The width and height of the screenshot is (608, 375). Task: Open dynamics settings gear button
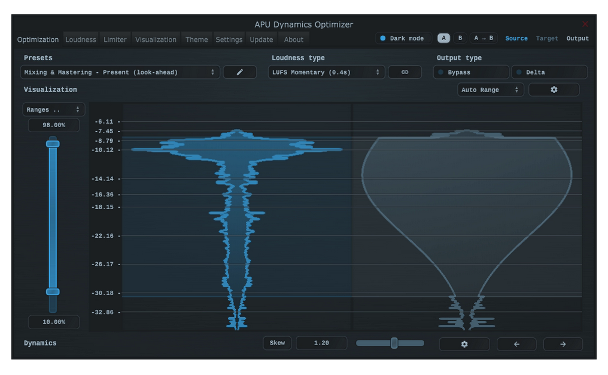[464, 344]
